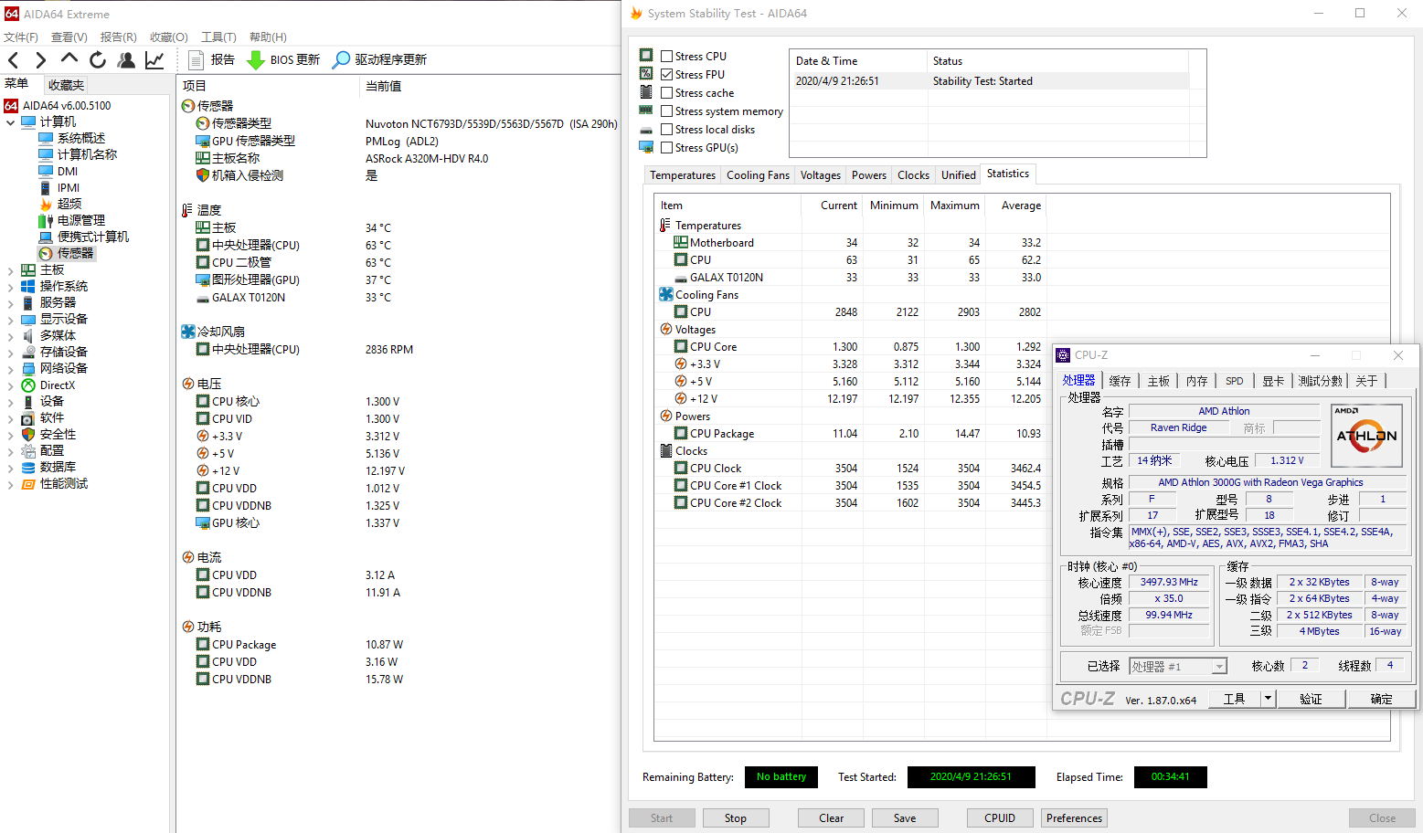Open the 工具(T) menu in AIDA64
1423x833 pixels.
tap(218, 37)
